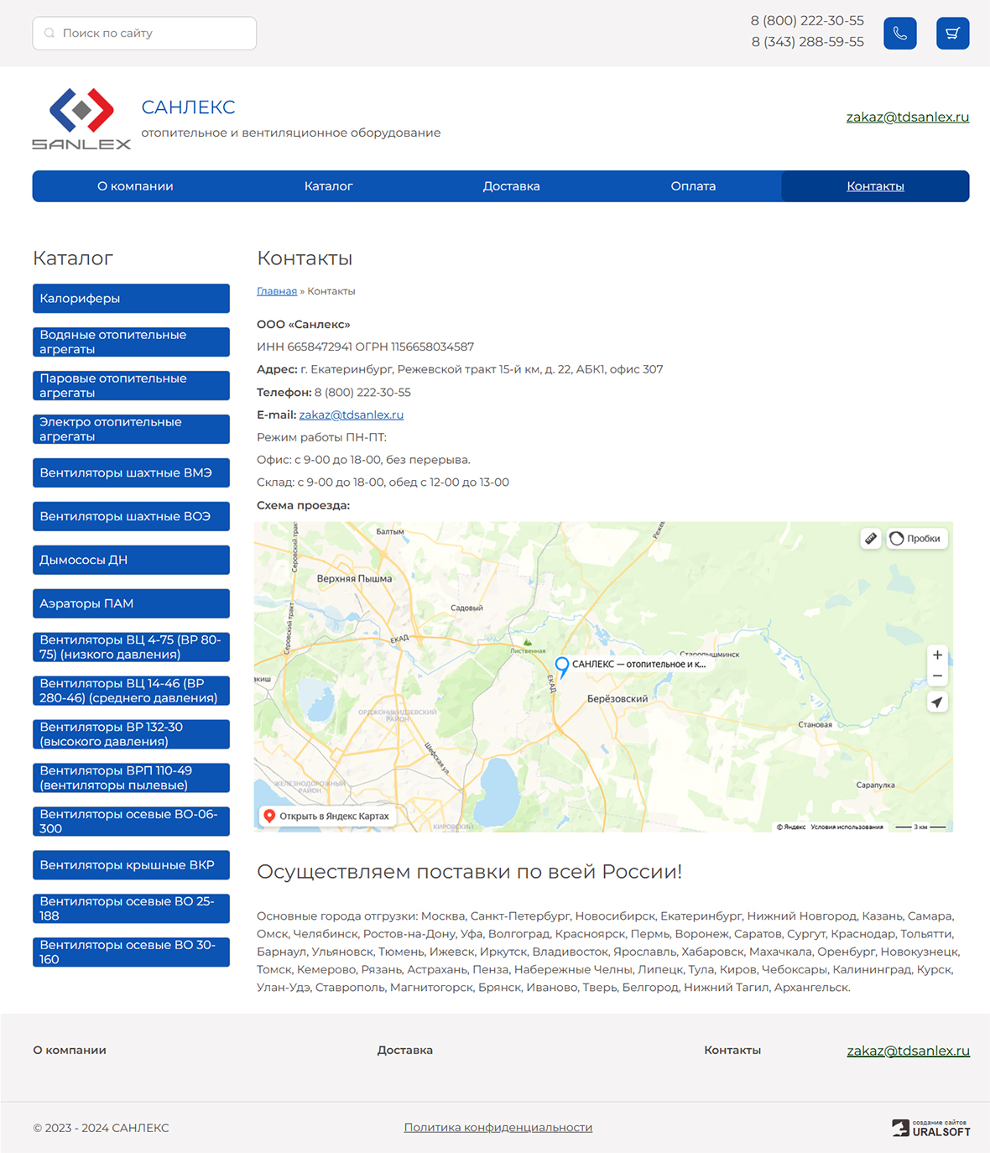Click the phone call icon button
This screenshot has width=990, height=1153.
pos(899,34)
